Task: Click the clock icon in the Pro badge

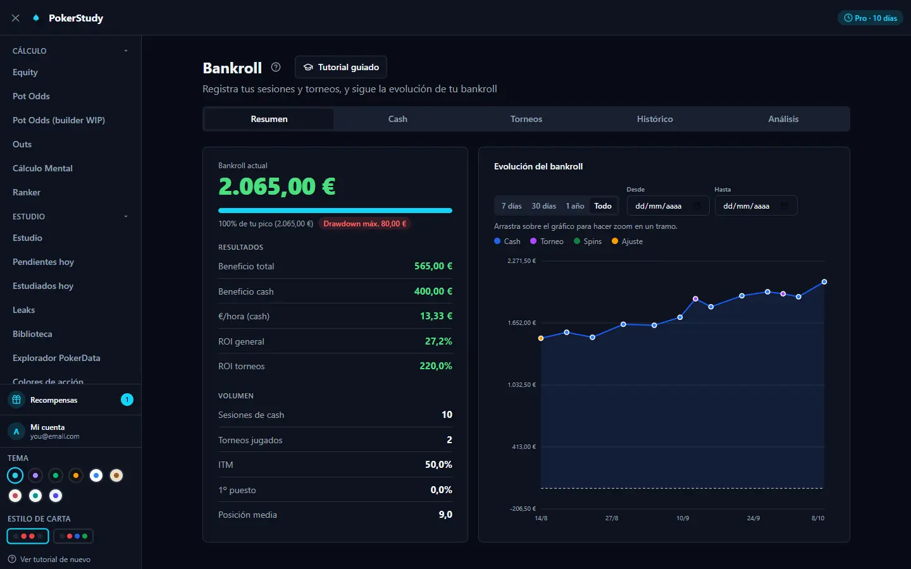Action: point(848,18)
